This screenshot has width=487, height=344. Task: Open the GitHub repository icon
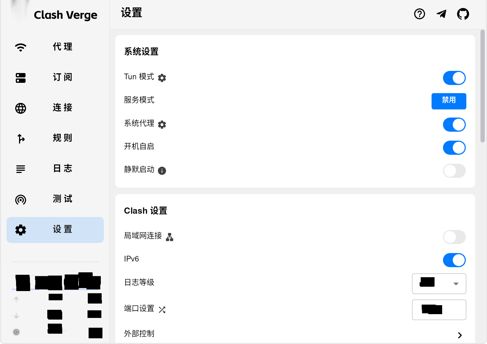coord(463,14)
